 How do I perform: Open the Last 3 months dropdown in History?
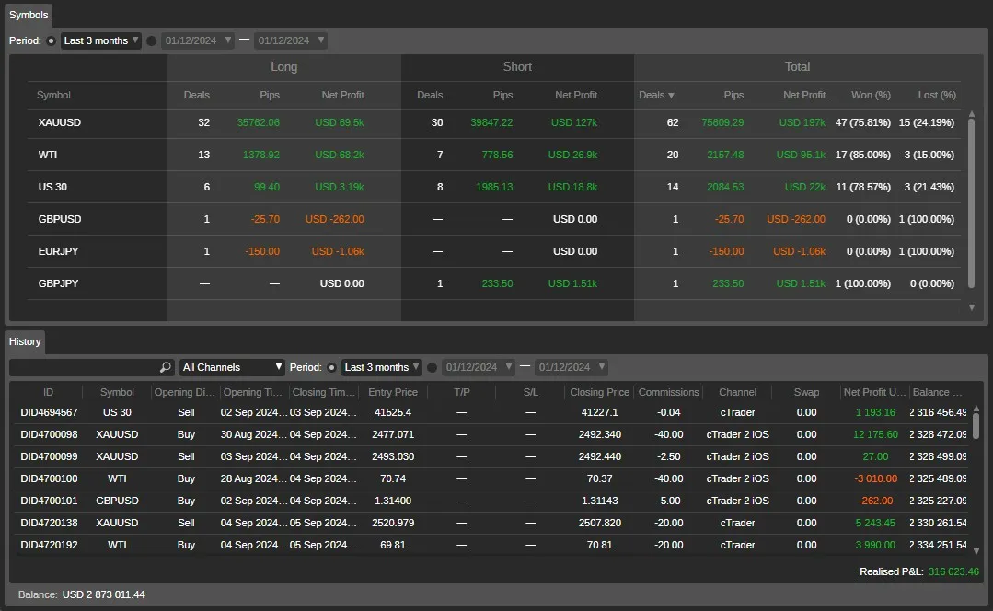click(382, 367)
